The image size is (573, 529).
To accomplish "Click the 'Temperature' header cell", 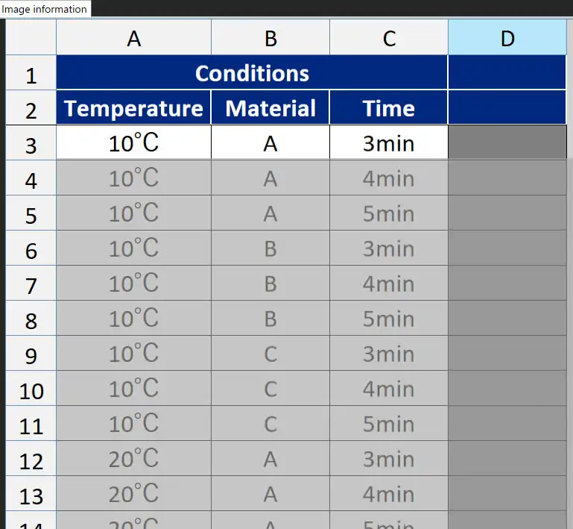I will (134, 109).
